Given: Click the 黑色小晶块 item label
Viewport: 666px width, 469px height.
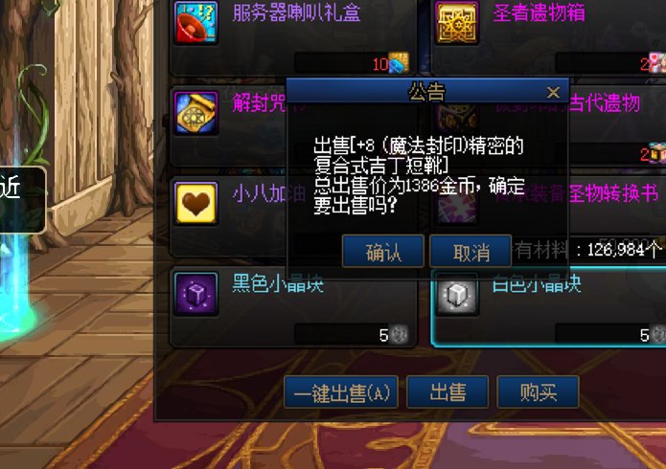Looking at the screenshot, I should tap(278, 283).
